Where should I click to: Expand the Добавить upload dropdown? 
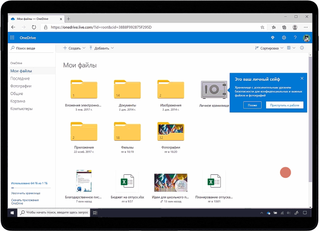[101, 48]
